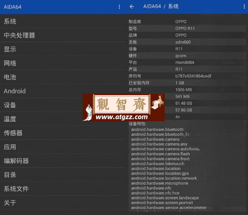Open the 传感器 category
248x215 pixels.
[63, 133]
